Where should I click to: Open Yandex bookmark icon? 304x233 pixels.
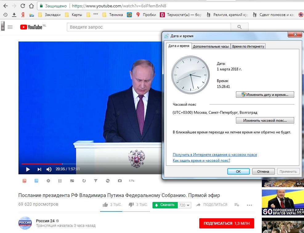23,15
